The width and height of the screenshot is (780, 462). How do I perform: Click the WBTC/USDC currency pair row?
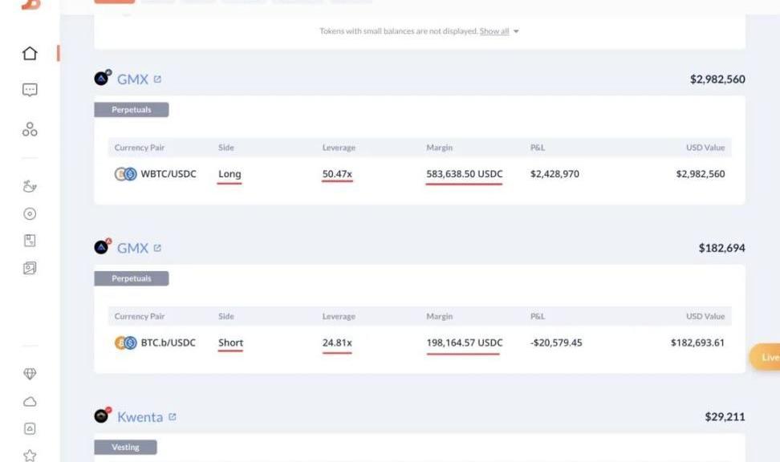tap(168, 174)
